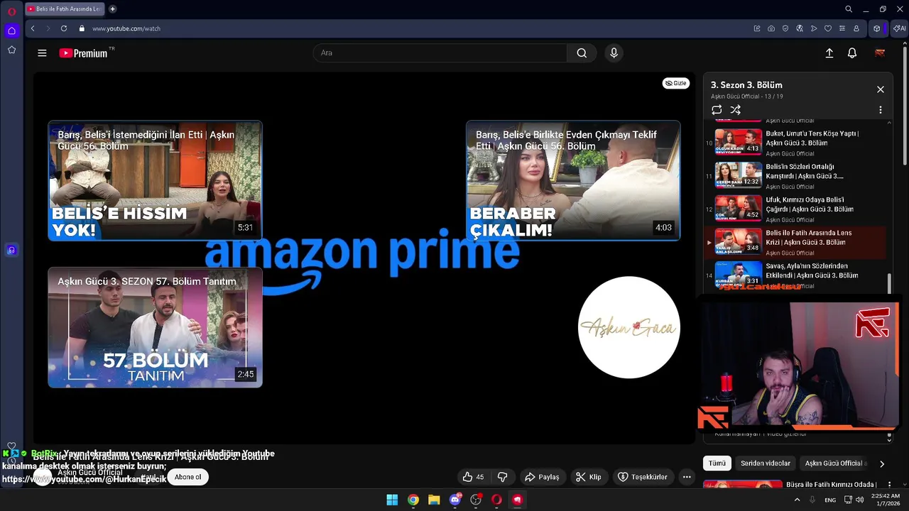Open Windows Start menu
Image resolution: width=909 pixels, height=511 pixels.
[x=392, y=500]
